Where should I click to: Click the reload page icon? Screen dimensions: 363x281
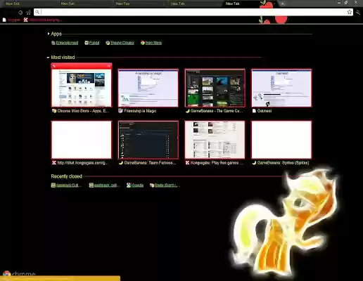point(20,13)
